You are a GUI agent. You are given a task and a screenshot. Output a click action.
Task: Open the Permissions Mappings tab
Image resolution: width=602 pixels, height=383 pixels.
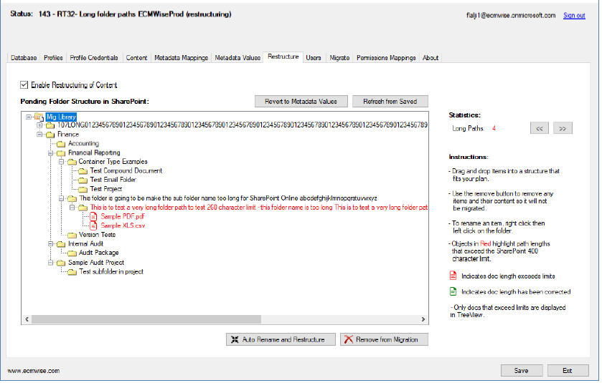pyautogui.click(x=386, y=57)
